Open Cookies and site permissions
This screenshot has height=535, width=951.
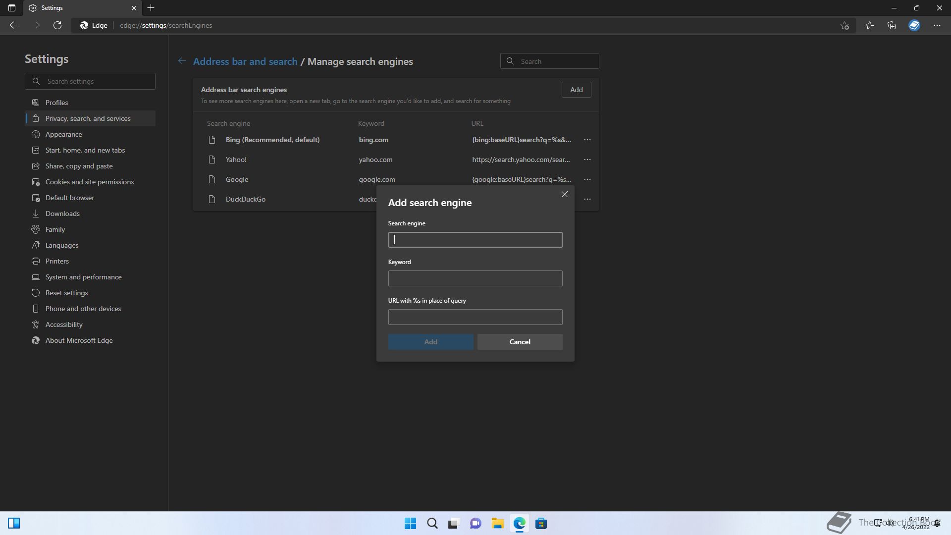point(90,182)
